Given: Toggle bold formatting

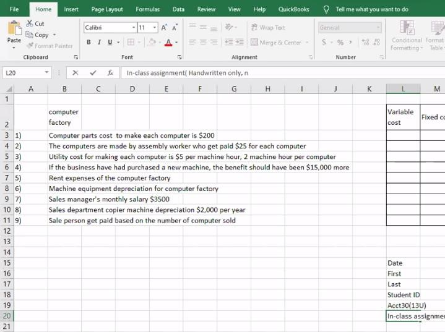Looking at the screenshot, I should click(89, 42).
